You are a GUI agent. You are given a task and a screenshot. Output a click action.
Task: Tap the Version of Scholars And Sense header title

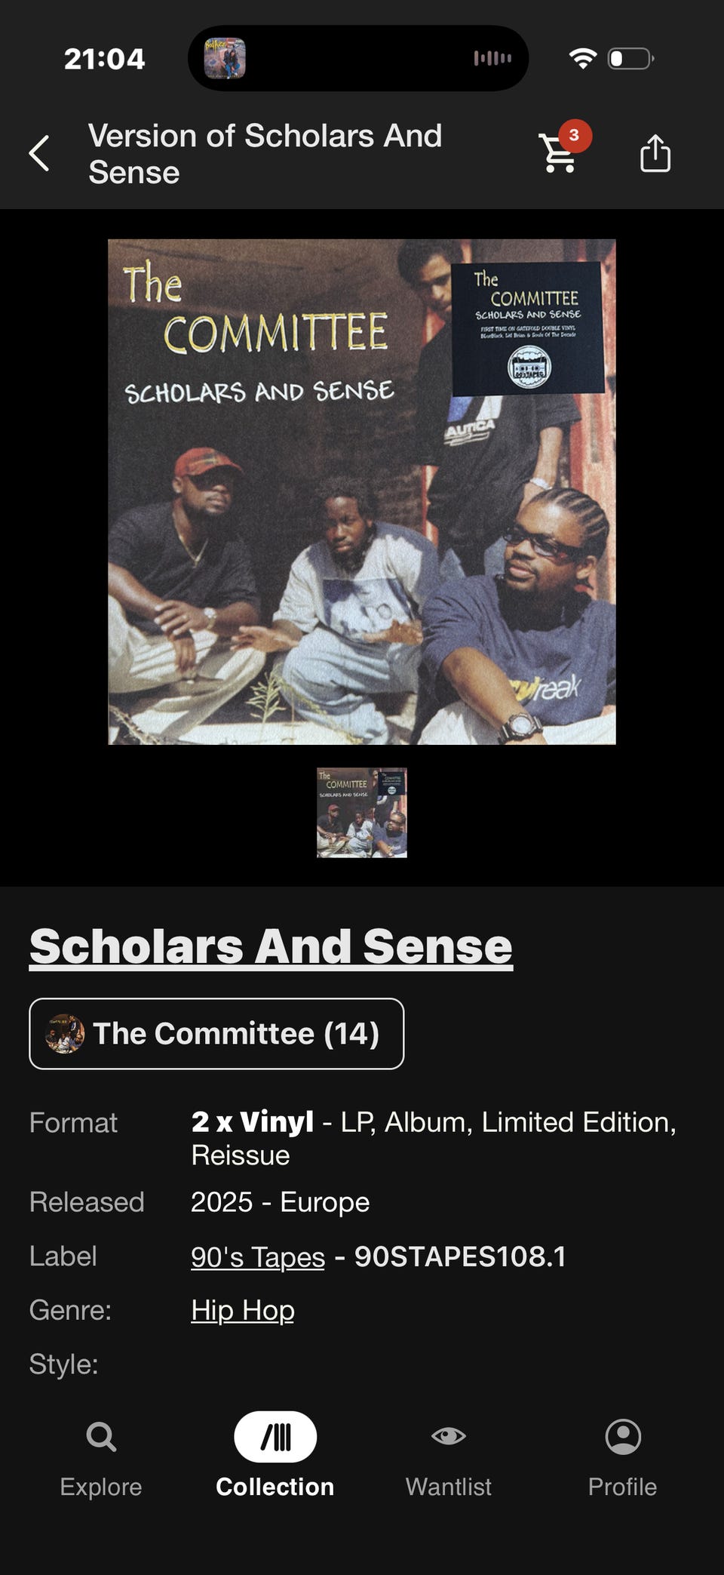(x=265, y=154)
